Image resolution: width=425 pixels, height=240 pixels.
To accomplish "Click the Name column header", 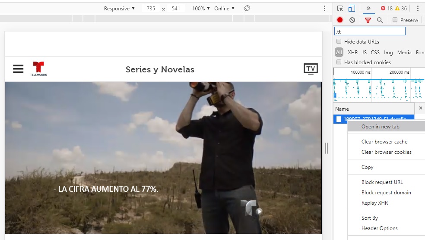I will click(x=374, y=109).
